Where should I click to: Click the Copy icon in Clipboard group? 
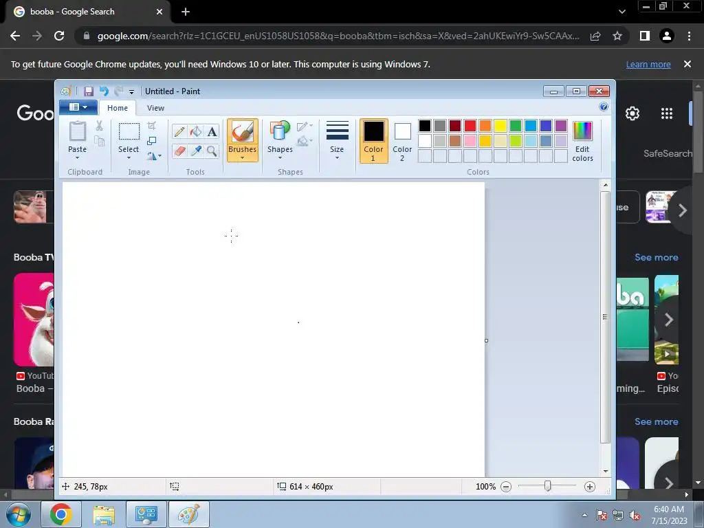(x=99, y=142)
